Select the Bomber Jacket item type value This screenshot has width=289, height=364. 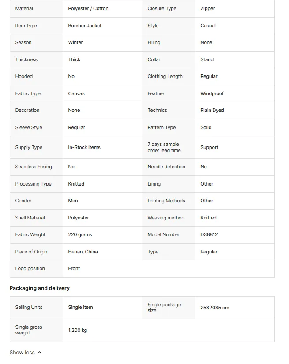[x=85, y=26]
